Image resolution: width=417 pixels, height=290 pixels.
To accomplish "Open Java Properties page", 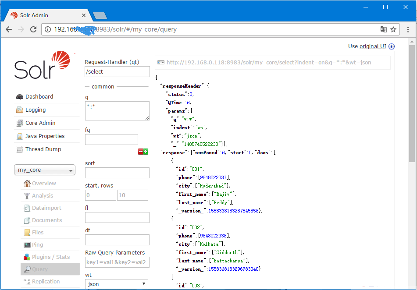I will tap(45, 136).
